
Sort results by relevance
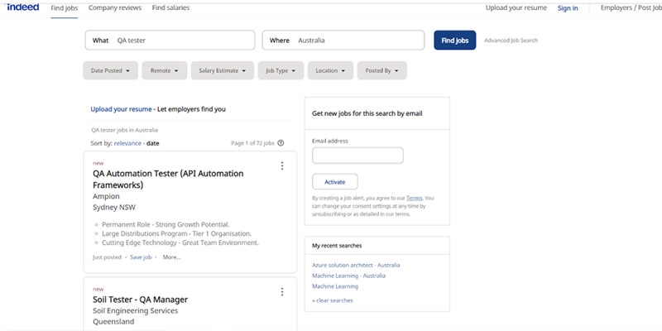[x=127, y=143]
